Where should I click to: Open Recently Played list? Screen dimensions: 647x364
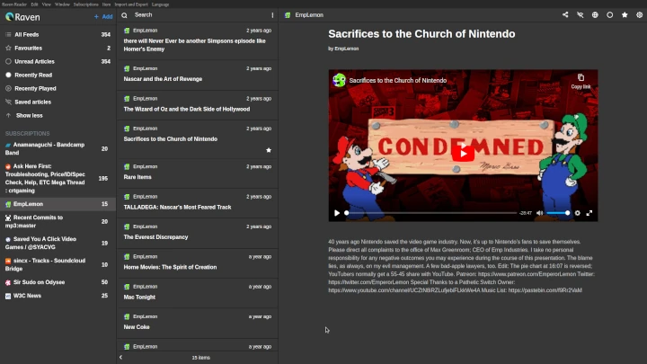[58, 88]
